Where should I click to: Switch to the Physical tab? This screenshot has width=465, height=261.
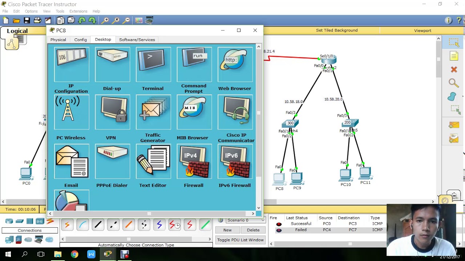[58, 40]
